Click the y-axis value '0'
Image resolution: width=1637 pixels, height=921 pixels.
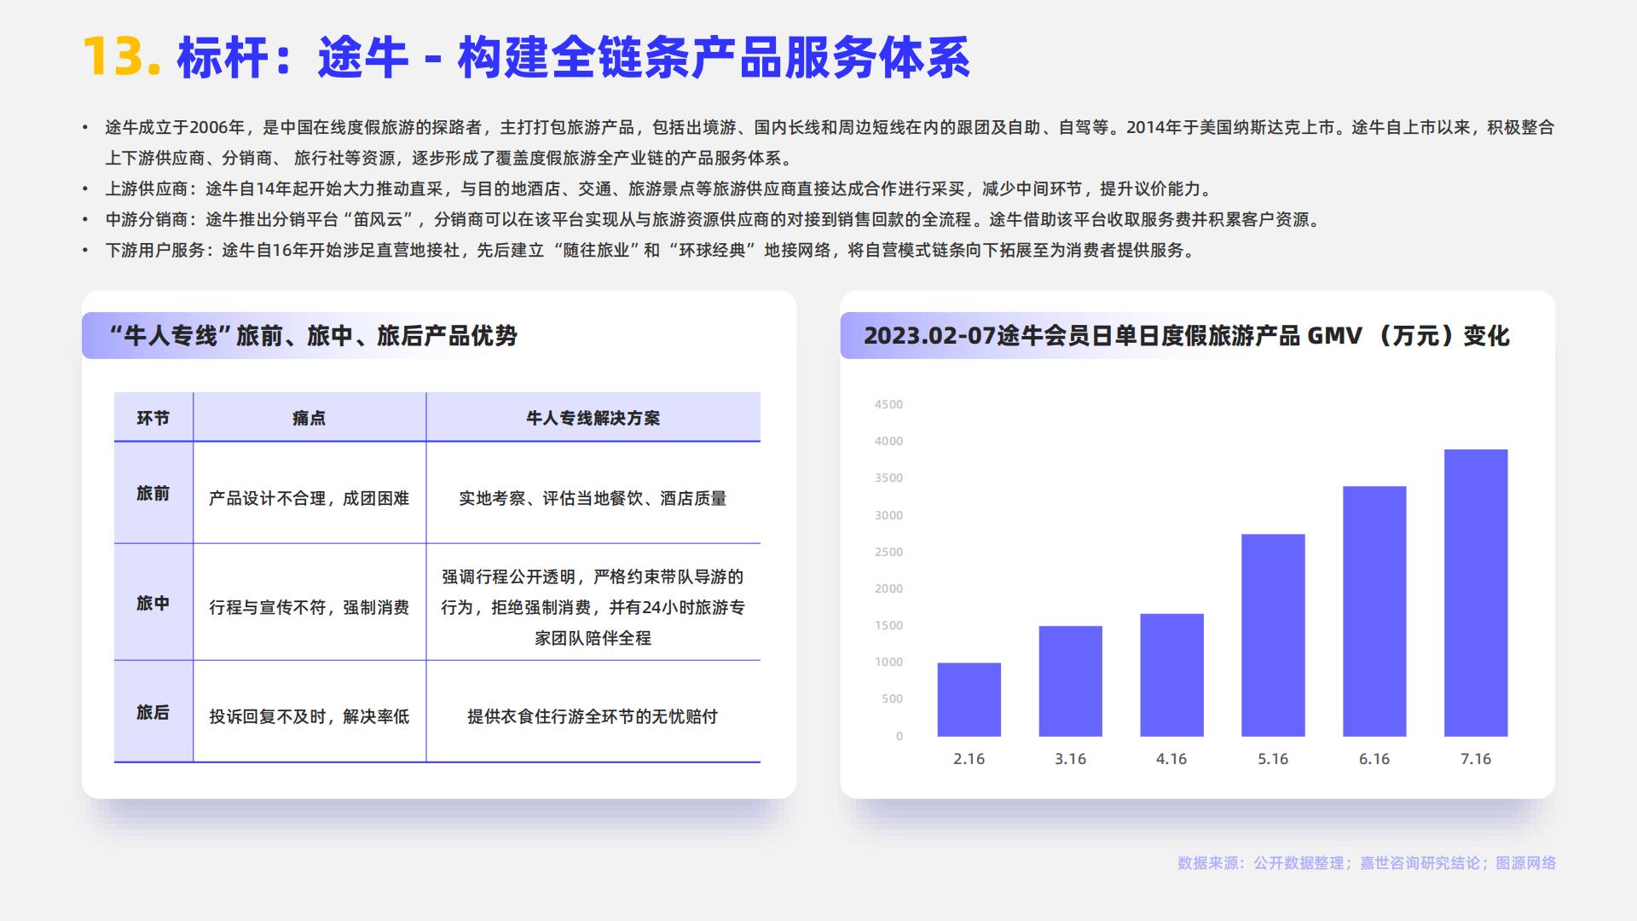[x=899, y=736]
